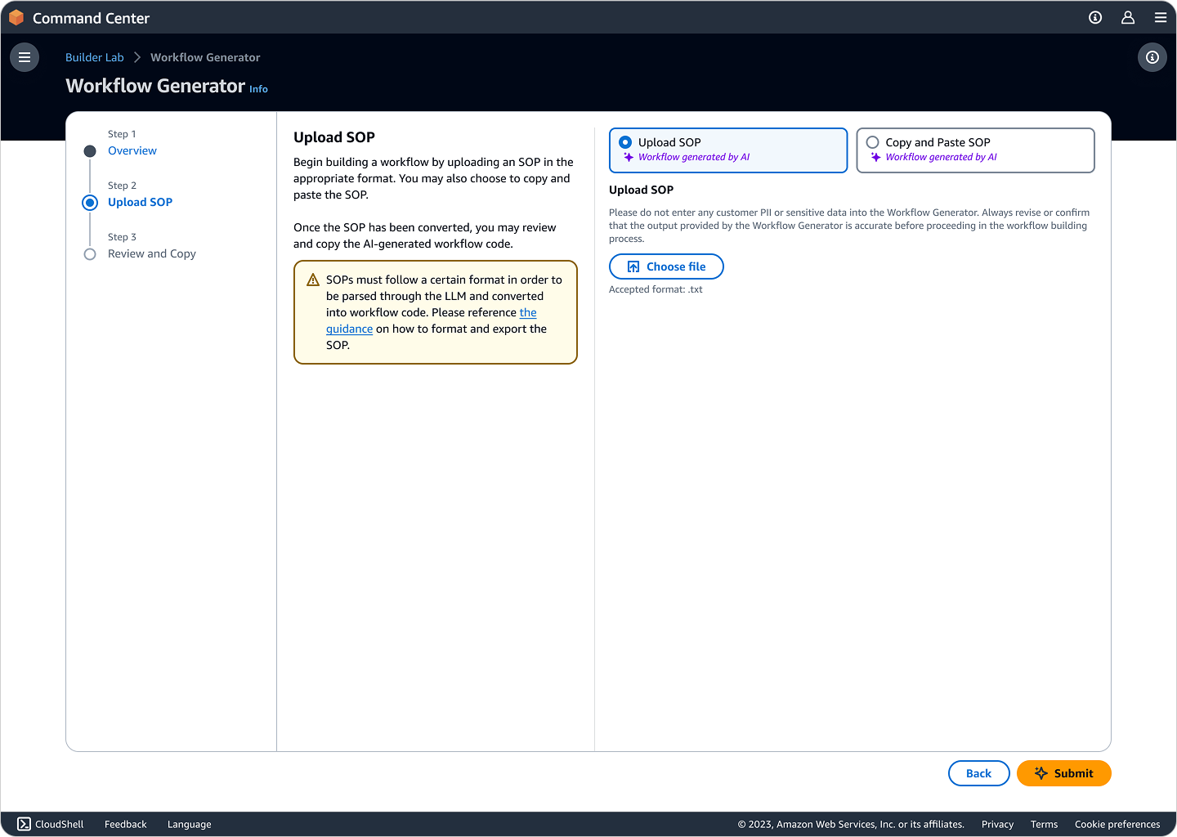Open Feedback in the footer bar

coord(125,824)
